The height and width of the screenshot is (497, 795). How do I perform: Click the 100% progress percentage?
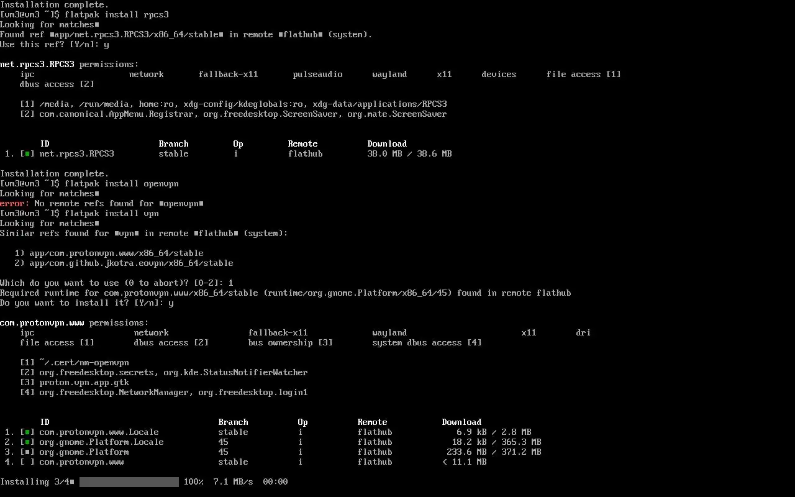(x=194, y=482)
